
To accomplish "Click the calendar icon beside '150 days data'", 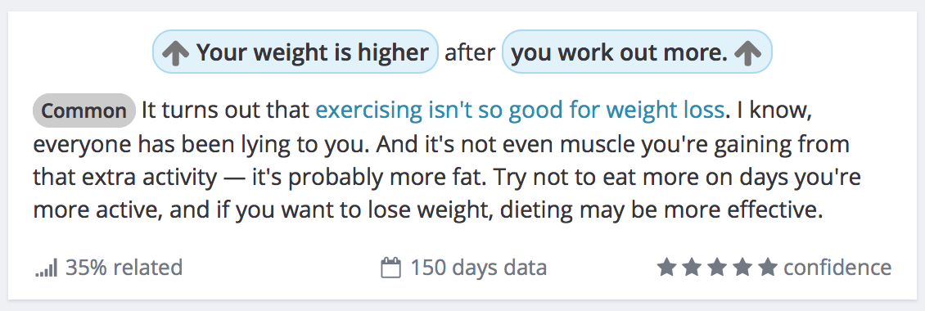I will tap(391, 268).
